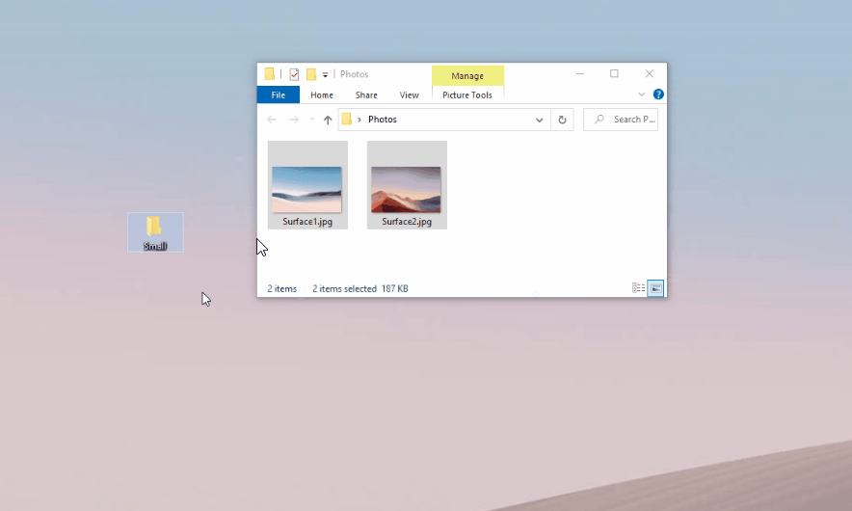The height and width of the screenshot is (511, 852).
Task: Open the Picture Tools tab
Action: click(x=467, y=95)
